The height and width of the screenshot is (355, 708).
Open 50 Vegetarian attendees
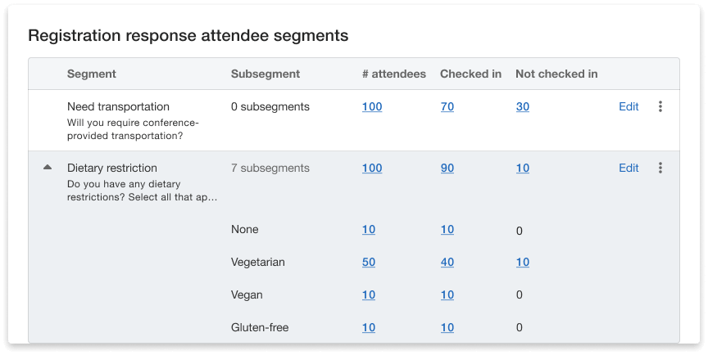(x=369, y=263)
